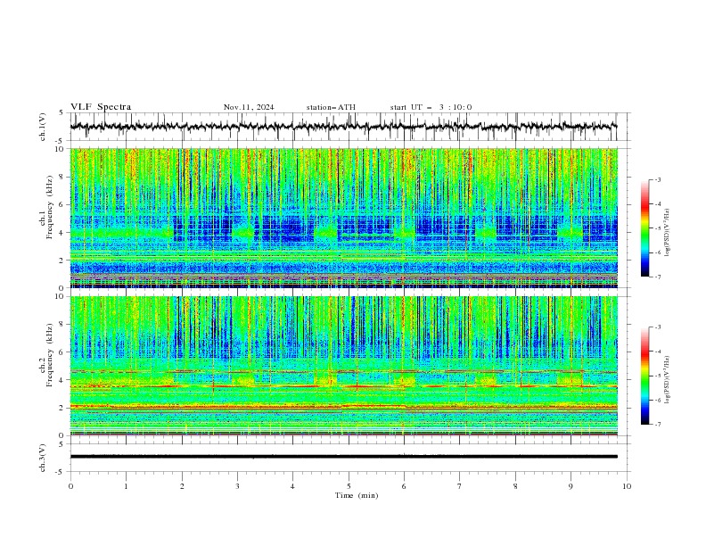706x546 pixels.
Task: Click inside the ch.1 spectrogram panel
Action: tap(343, 218)
